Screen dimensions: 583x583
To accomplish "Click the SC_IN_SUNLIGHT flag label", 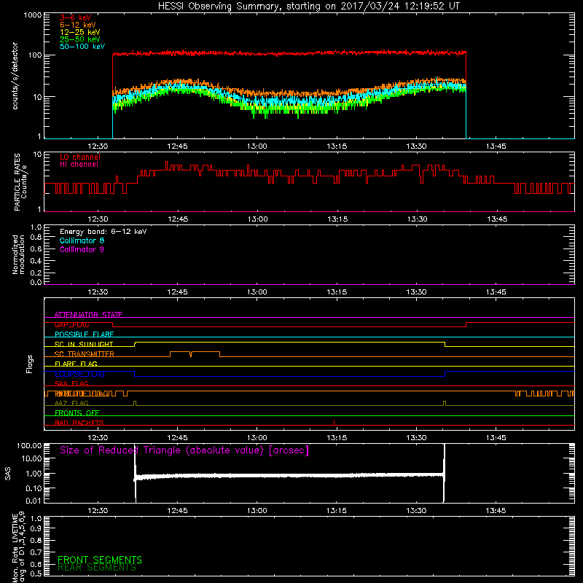I will coord(84,344).
